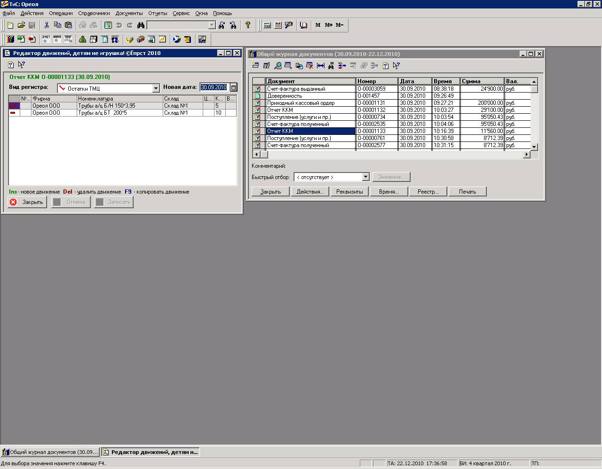The image size is (602, 469).
Task: Click the red arrow document icon
Action: [x=32, y=39]
